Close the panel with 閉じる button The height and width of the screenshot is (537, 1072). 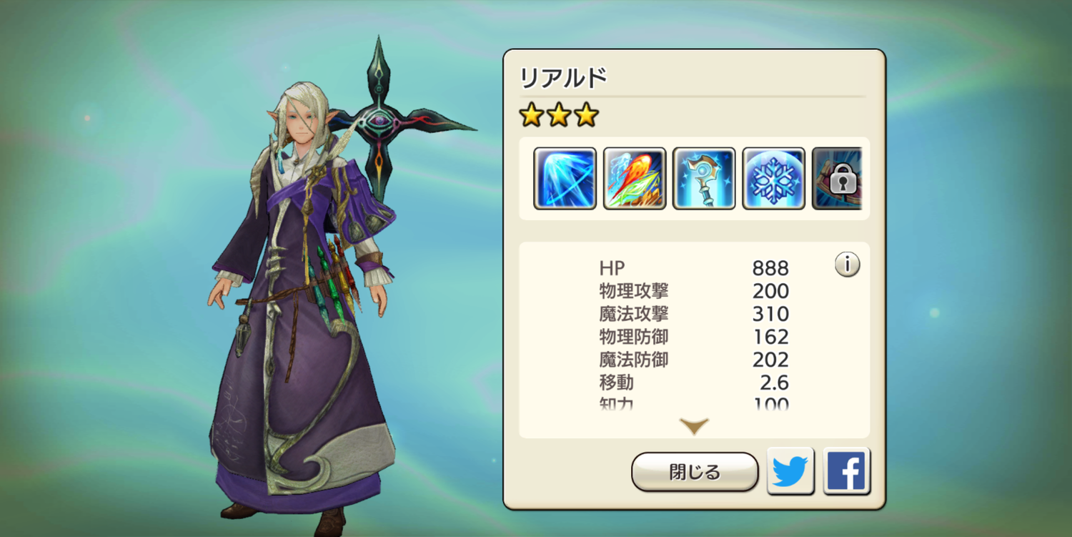point(695,472)
